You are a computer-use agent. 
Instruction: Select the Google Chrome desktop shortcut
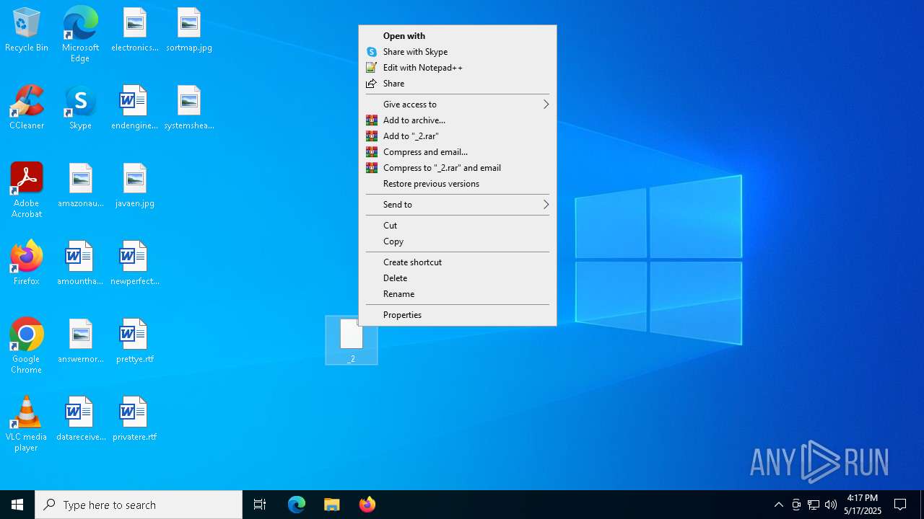(27, 346)
